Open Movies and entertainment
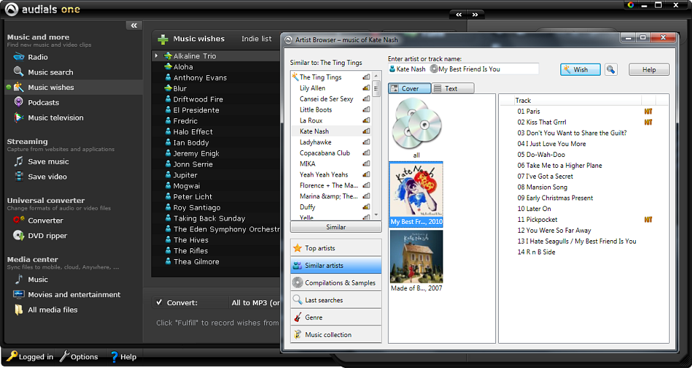This screenshot has width=692, height=368. (x=67, y=295)
